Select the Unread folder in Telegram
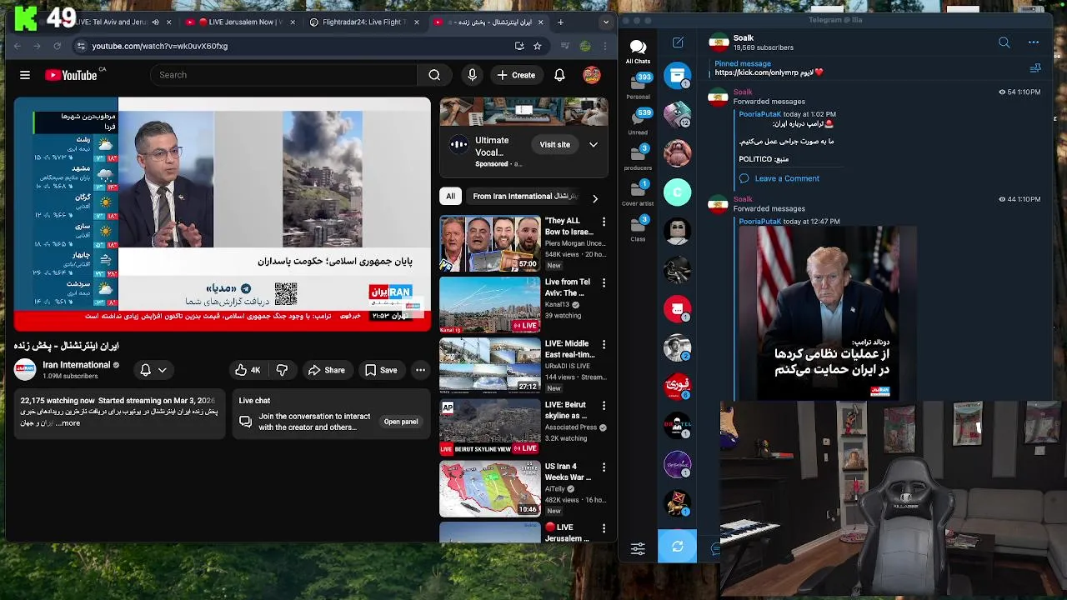Viewport: 1067px width, 600px height. [638, 122]
